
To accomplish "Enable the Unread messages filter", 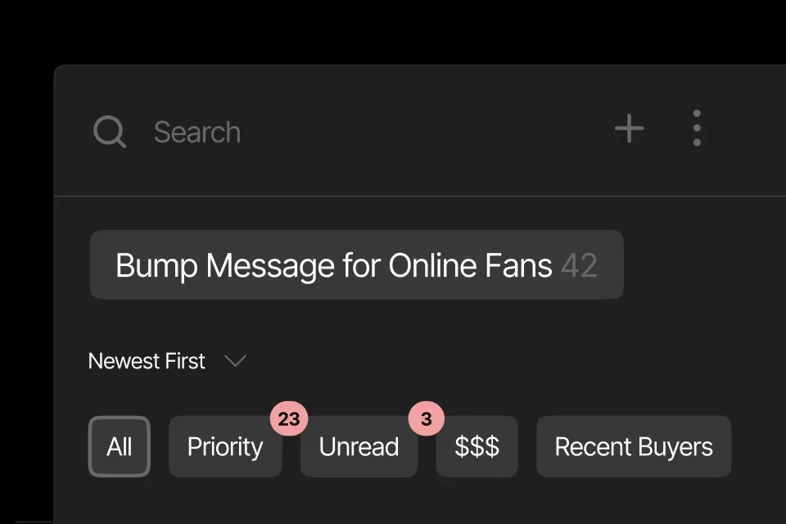I will (x=359, y=446).
